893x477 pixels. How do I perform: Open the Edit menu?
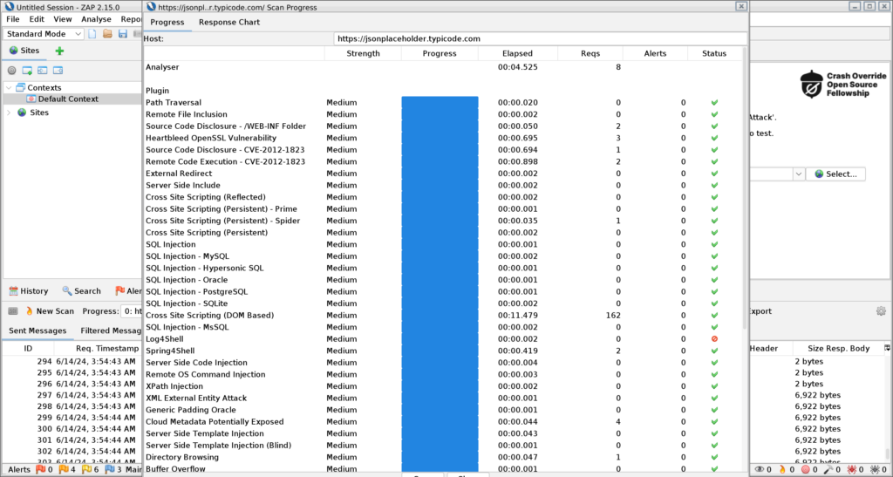click(x=37, y=19)
